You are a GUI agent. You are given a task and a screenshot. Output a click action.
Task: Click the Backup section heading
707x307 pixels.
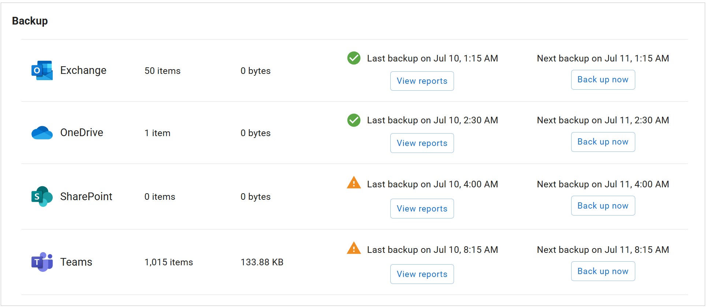coord(30,21)
